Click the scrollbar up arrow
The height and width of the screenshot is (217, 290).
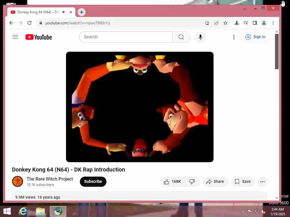click(x=277, y=32)
